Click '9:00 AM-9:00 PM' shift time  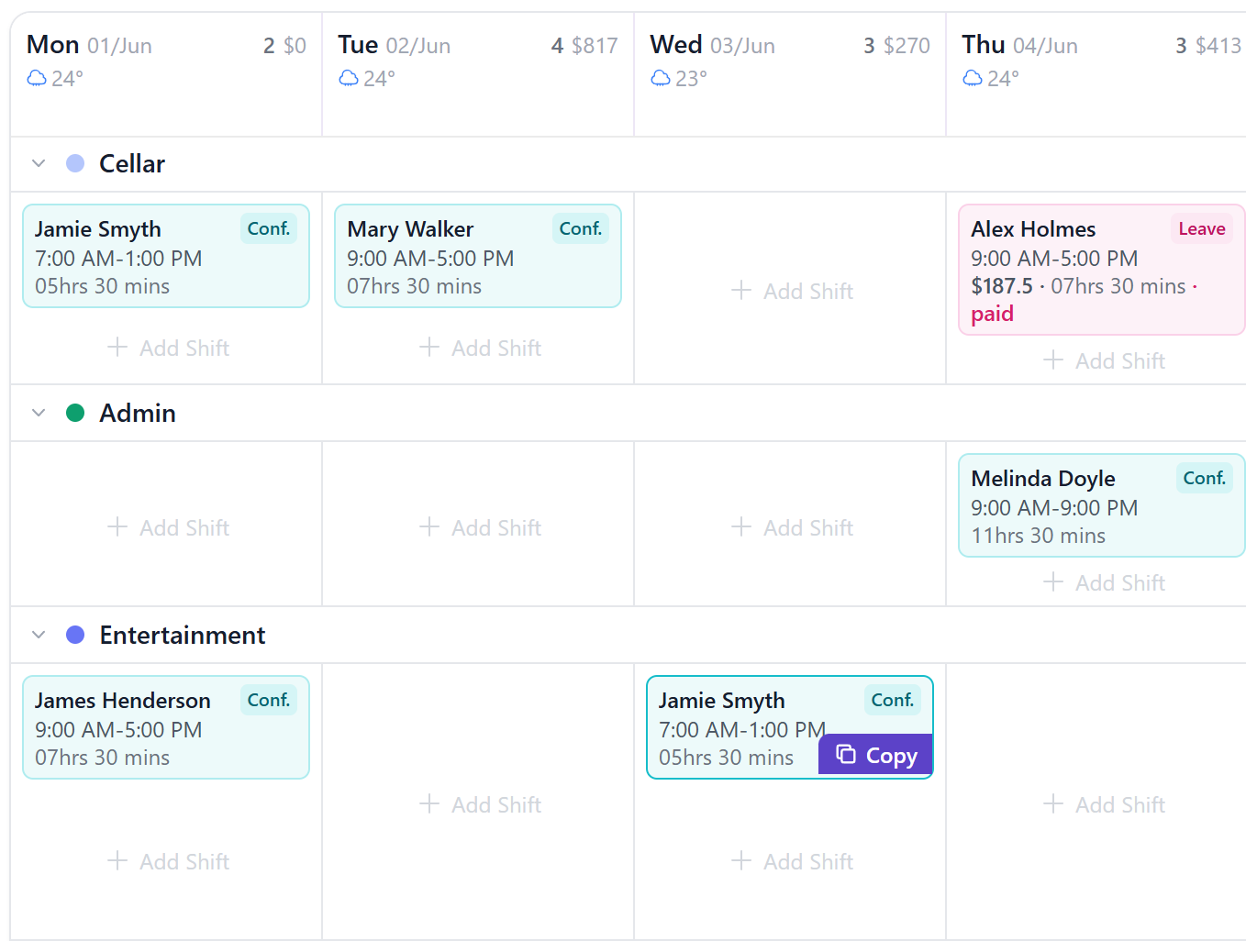tap(1054, 507)
